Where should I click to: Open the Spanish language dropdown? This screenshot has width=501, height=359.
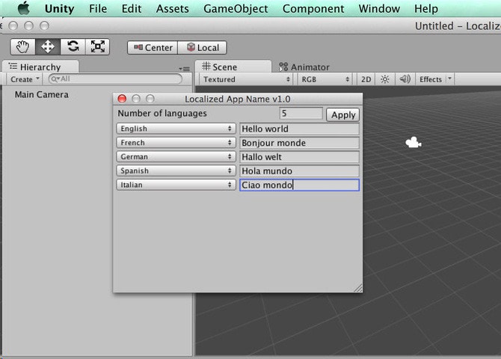coord(176,171)
